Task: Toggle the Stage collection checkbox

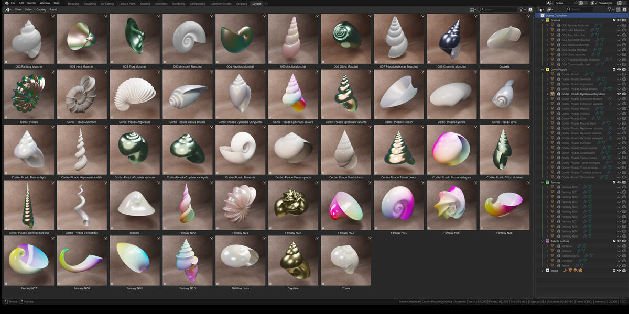Action: tap(614, 271)
